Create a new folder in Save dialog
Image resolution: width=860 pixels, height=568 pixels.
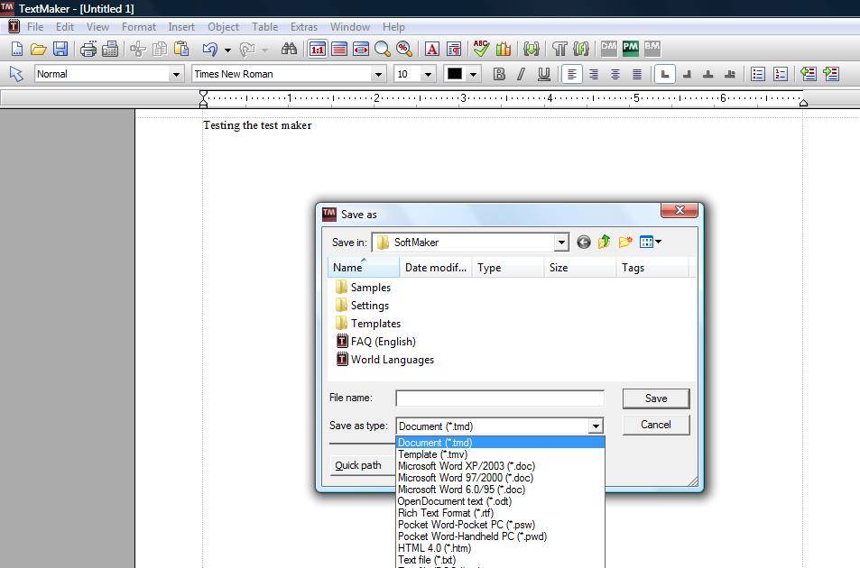tap(625, 242)
